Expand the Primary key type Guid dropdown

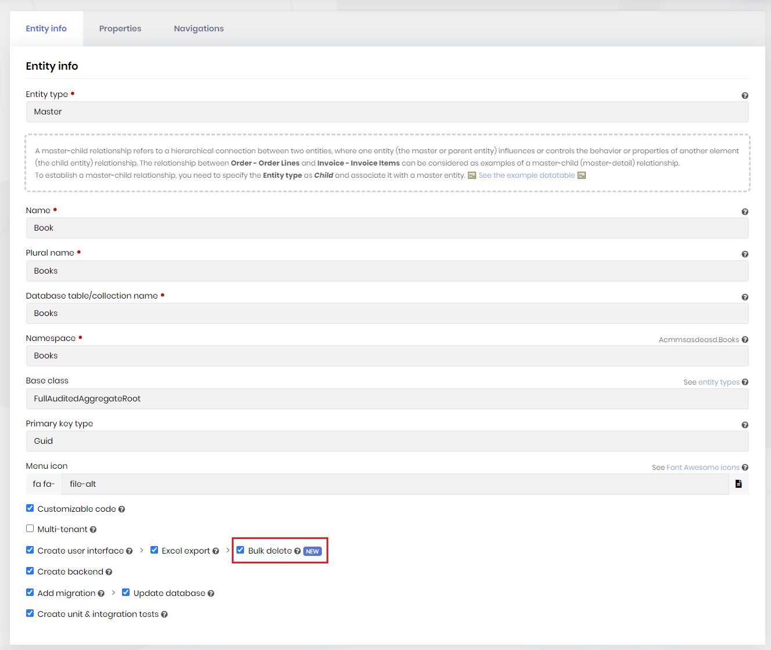[x=387, y=441]
